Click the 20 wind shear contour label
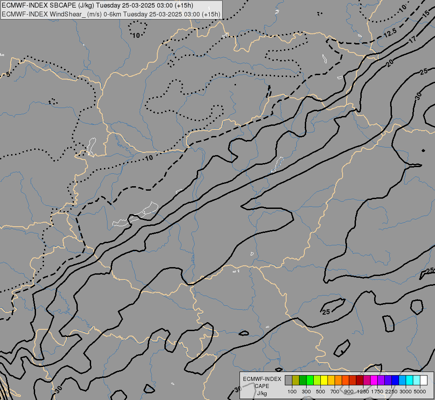435x400 pixels. [x=390, y=63]
